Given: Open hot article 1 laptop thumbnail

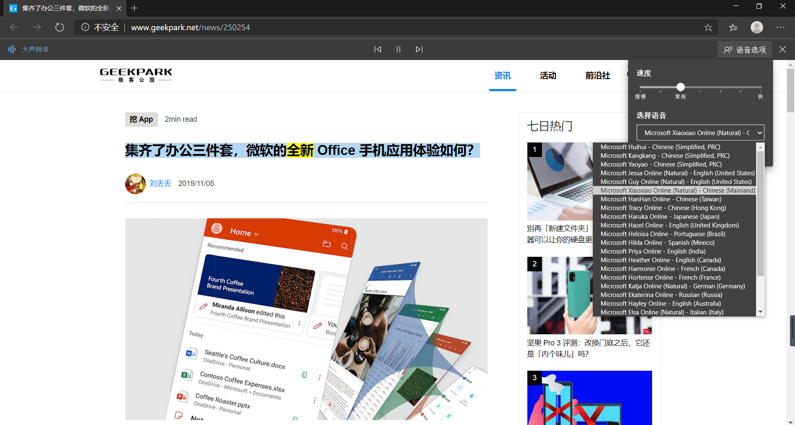Looking at the screenshot, I should click(x=560, y=181).
